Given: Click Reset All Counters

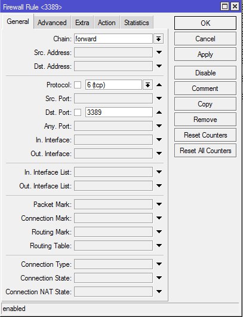Looking at the screenshot, I should click(205, 150).
